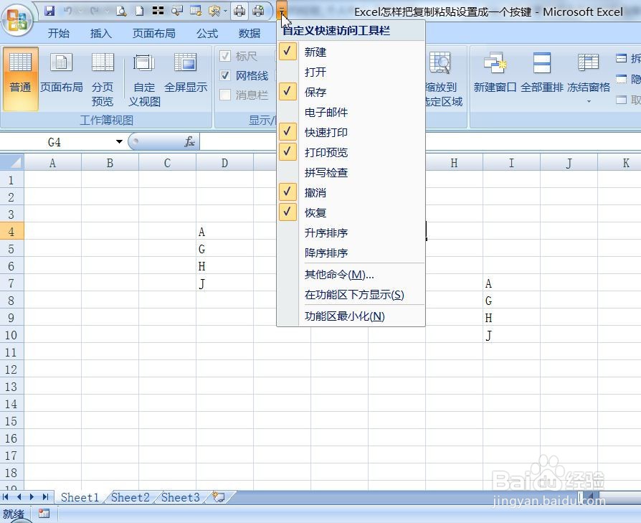Screen dimensions: 641x523
Task: Choose 其他命令(M)... menu entry
Action: 351,274
